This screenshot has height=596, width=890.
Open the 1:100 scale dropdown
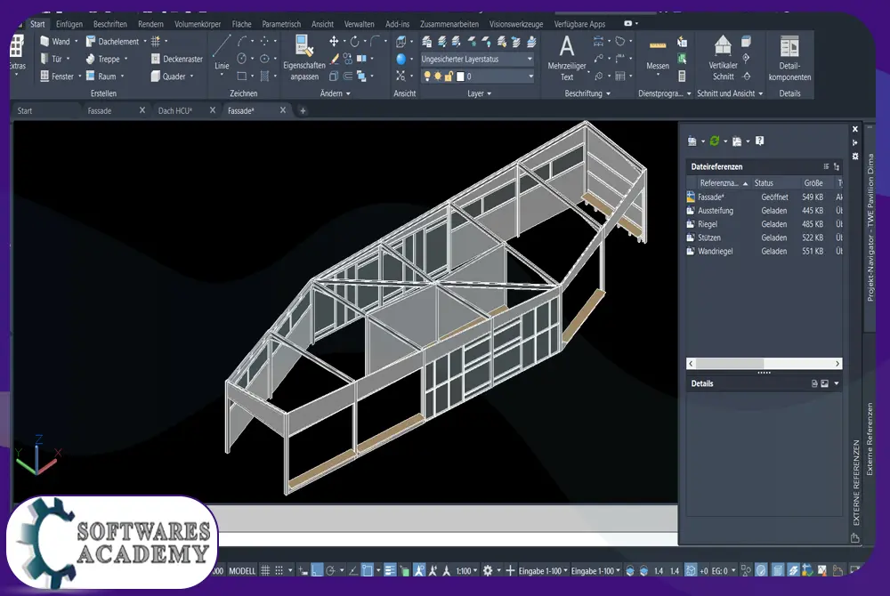tap(466, 570)
